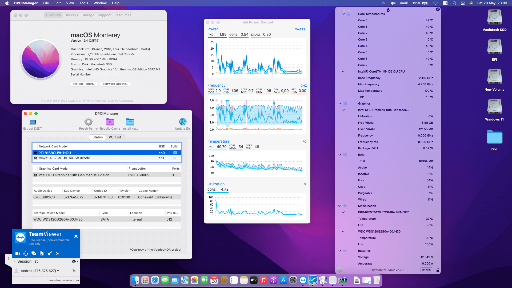The height and width of the screenshot is (288, 512).
Task: Collapse the Media health group
Action: tap(340, 206)
